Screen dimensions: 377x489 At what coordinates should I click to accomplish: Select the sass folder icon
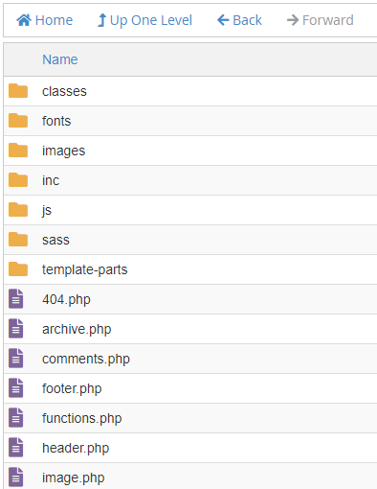pyautogui.click(x=18, y=240)
